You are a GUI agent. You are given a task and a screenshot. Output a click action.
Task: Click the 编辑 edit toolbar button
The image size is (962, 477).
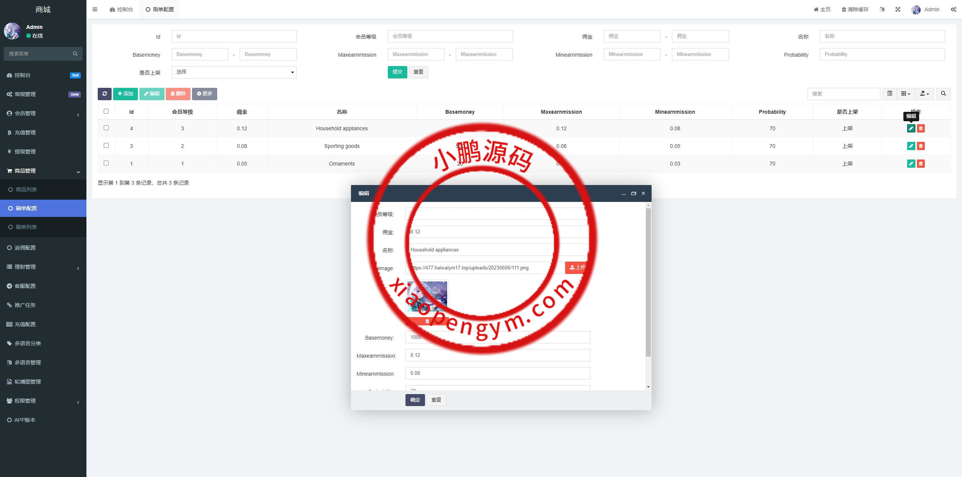pyautogui.click(x=151, y=94)
